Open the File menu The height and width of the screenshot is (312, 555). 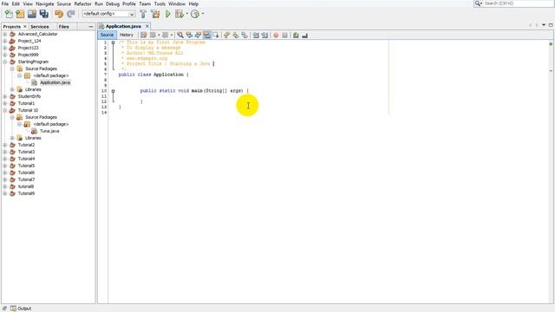click(5, 3)
